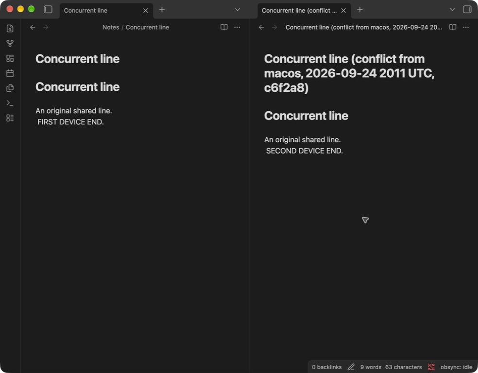Click the "Concurrent line" breadcrumb title
Image resolution: width=478 pixels, height=373 pixels.
tap(147, 27)
